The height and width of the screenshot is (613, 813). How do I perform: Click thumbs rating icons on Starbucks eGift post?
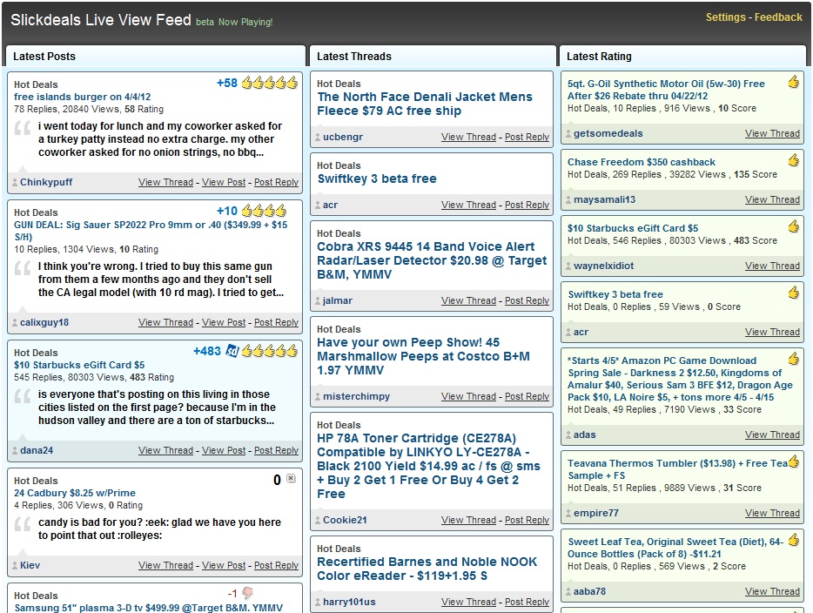270,351
